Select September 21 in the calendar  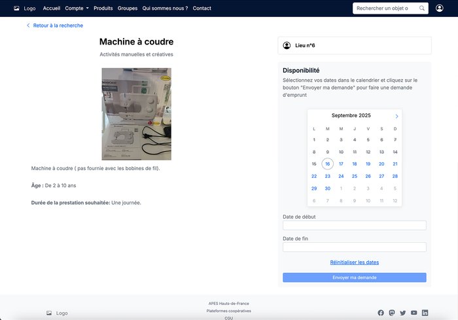click(x=395, y=164)
